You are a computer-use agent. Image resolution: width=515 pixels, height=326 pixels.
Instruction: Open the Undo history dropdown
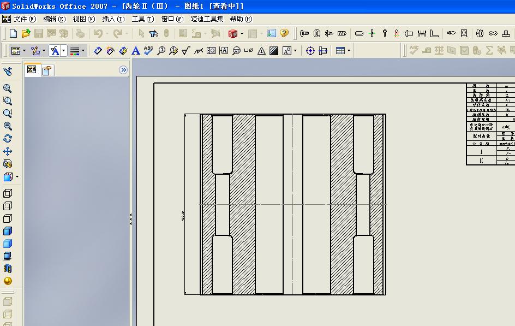point(107,33)
